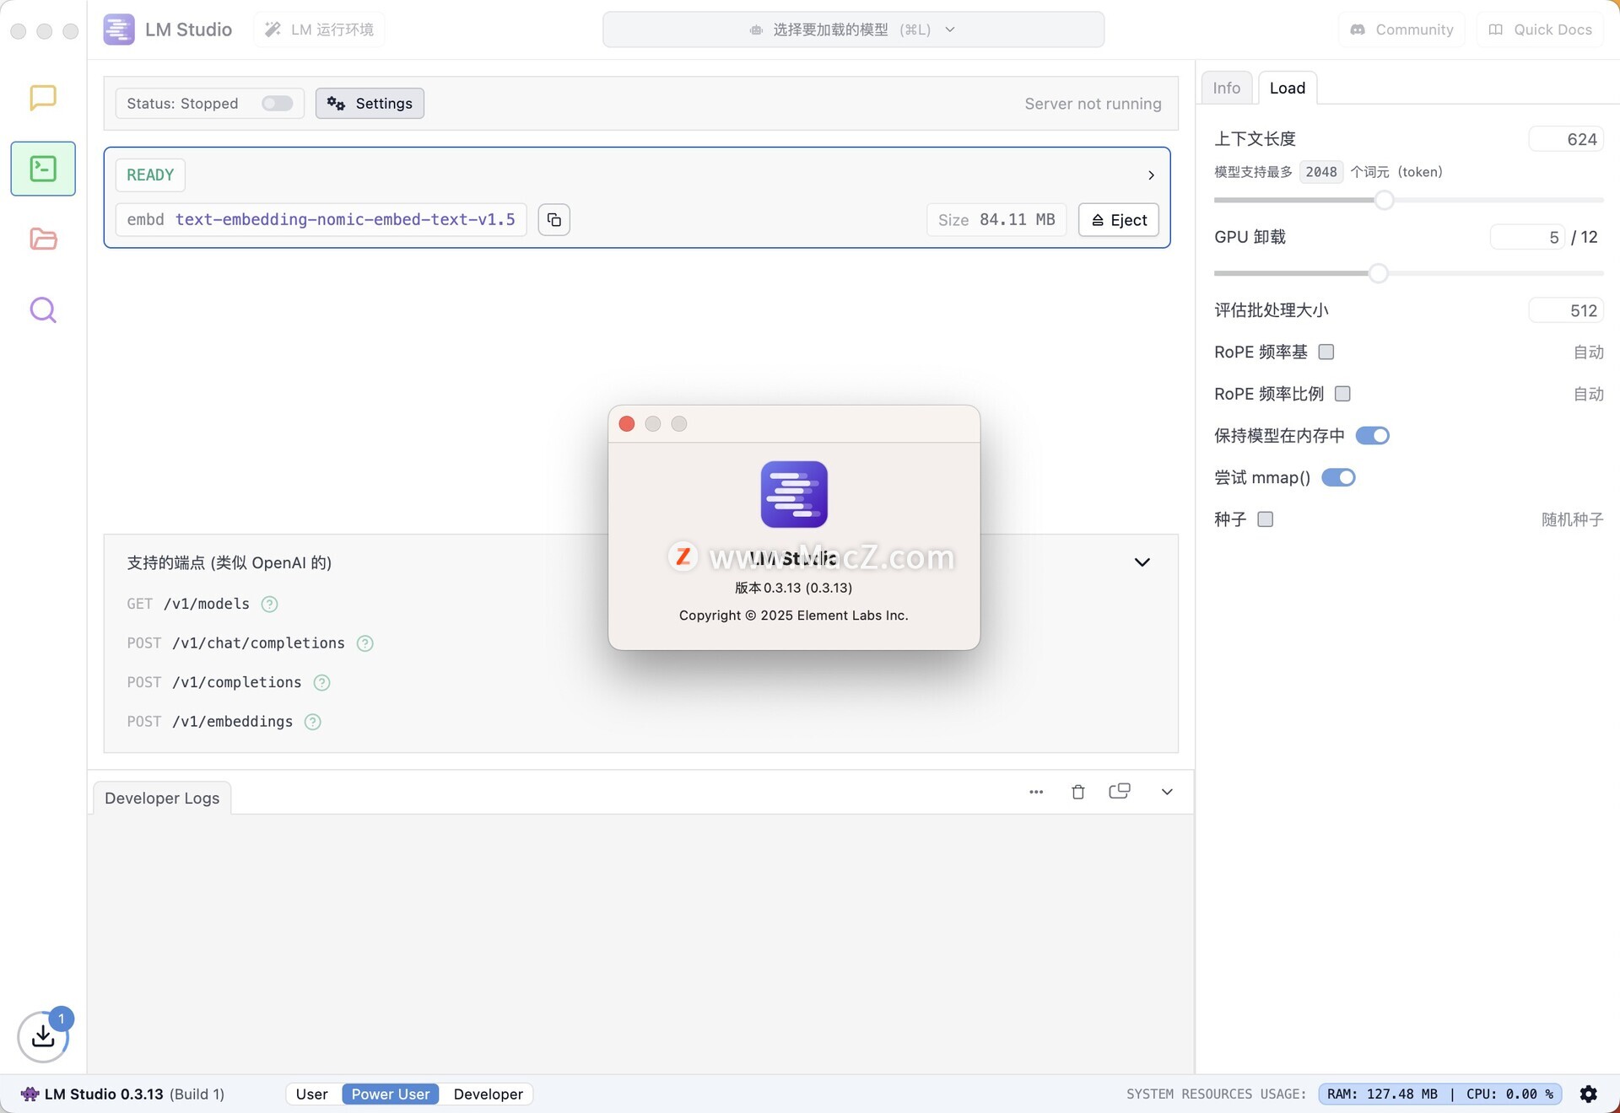This screenshot has width=1620, height=1113.
Task: Edit the 上下文长度 value field 624
Action: pos(1566,139)
